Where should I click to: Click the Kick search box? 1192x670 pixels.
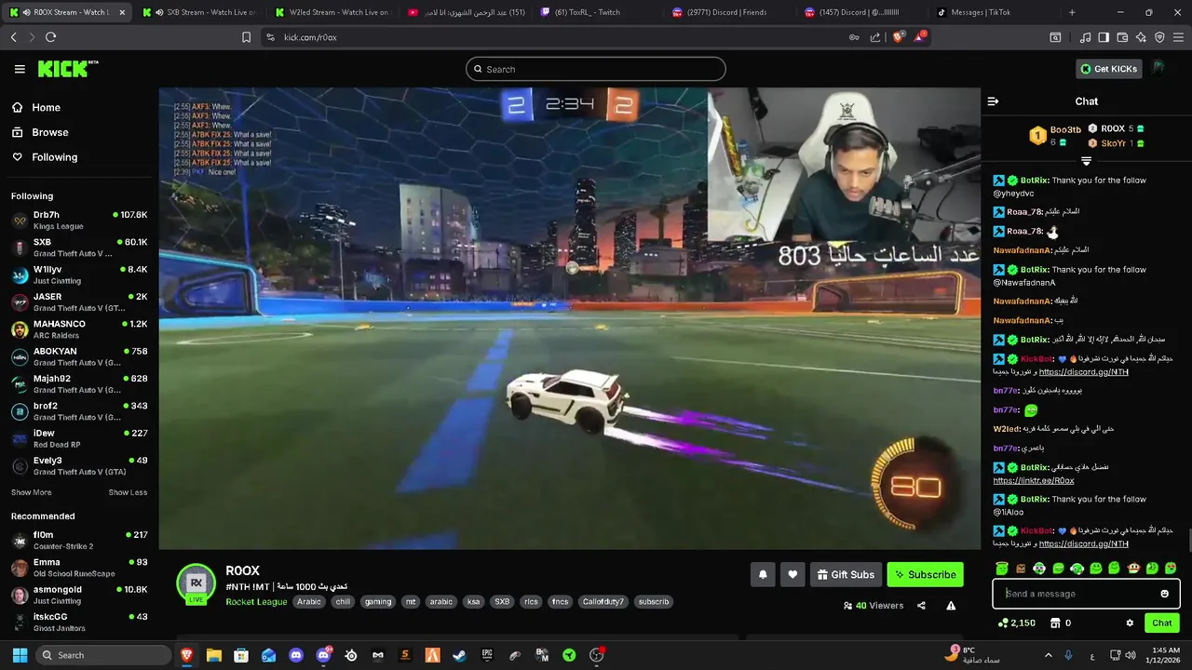point(596,69)
